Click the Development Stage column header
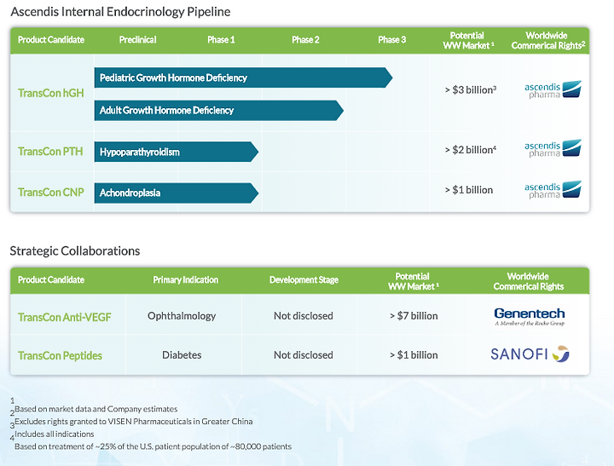The height and width of the screenshot is (466, 614). click(304, 280)
